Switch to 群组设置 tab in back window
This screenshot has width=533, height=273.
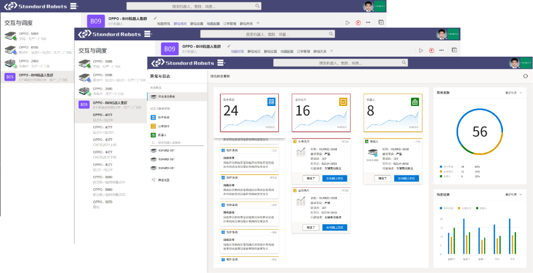[196, 24]
